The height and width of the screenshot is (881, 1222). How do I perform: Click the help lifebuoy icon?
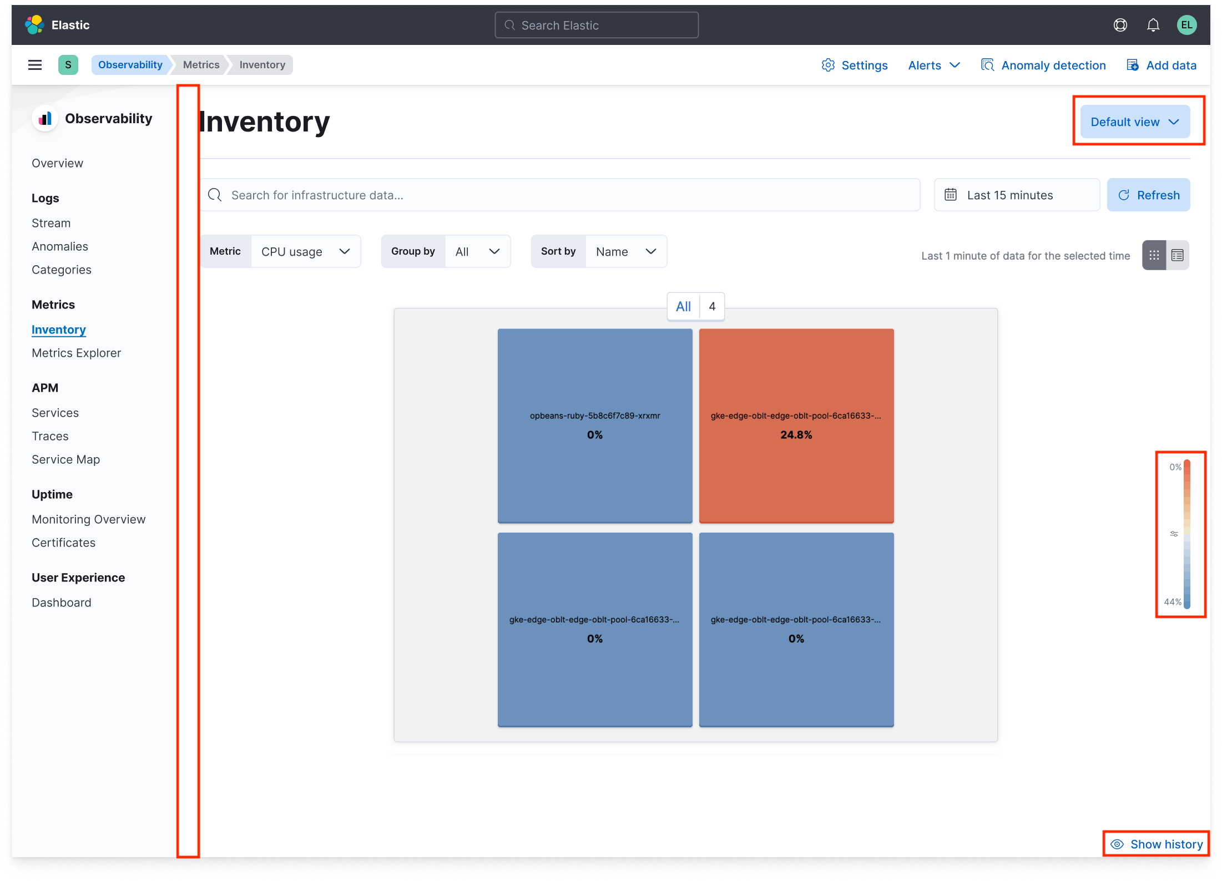point(1120,24)
